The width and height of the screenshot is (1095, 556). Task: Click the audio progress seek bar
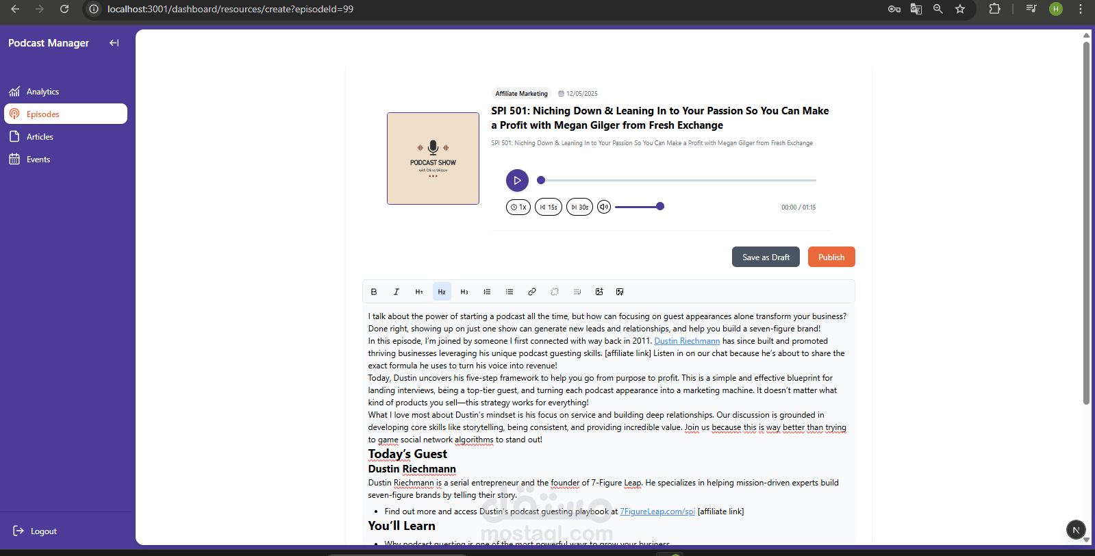pyautogui.click(x=677, y=180)
